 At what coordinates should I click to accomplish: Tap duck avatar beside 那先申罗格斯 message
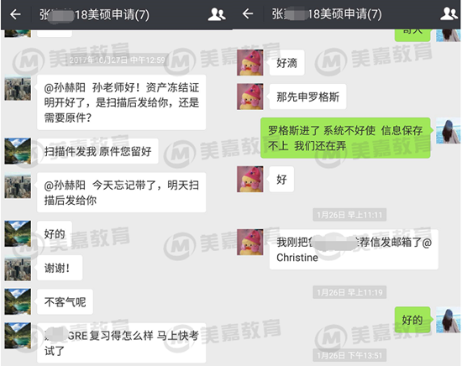click(x=250, y=97)
